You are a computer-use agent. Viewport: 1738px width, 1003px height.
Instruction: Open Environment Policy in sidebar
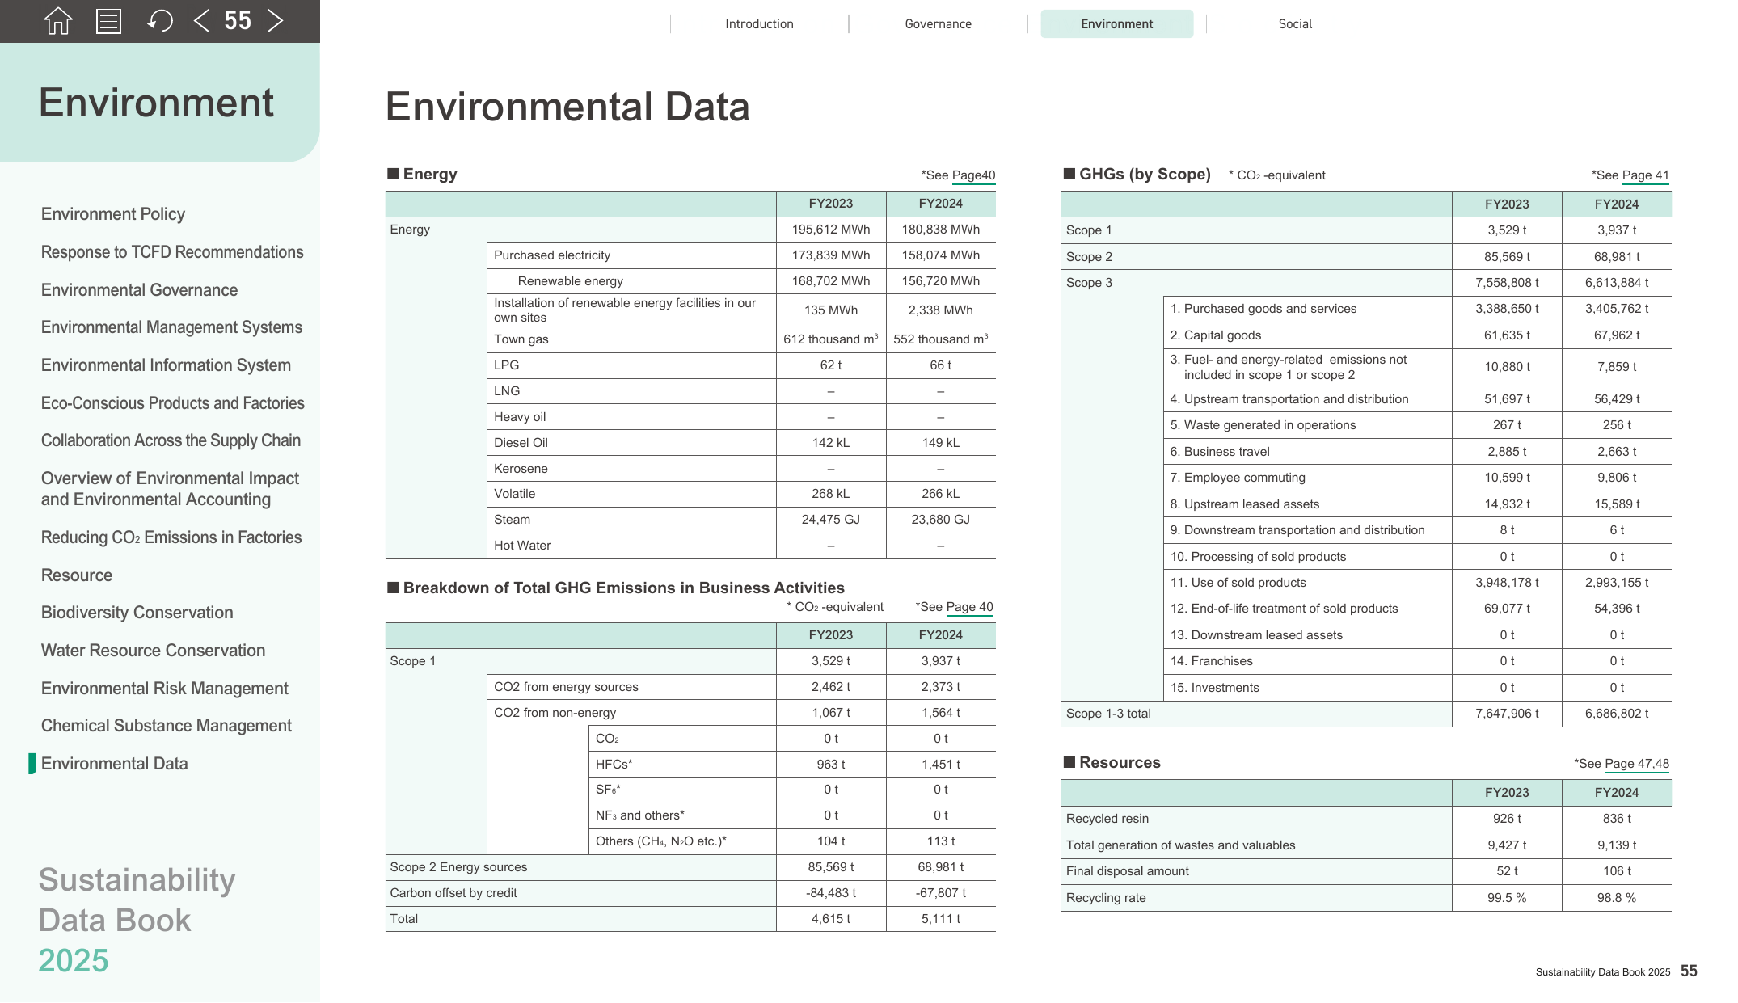click(x=113, y=214)
